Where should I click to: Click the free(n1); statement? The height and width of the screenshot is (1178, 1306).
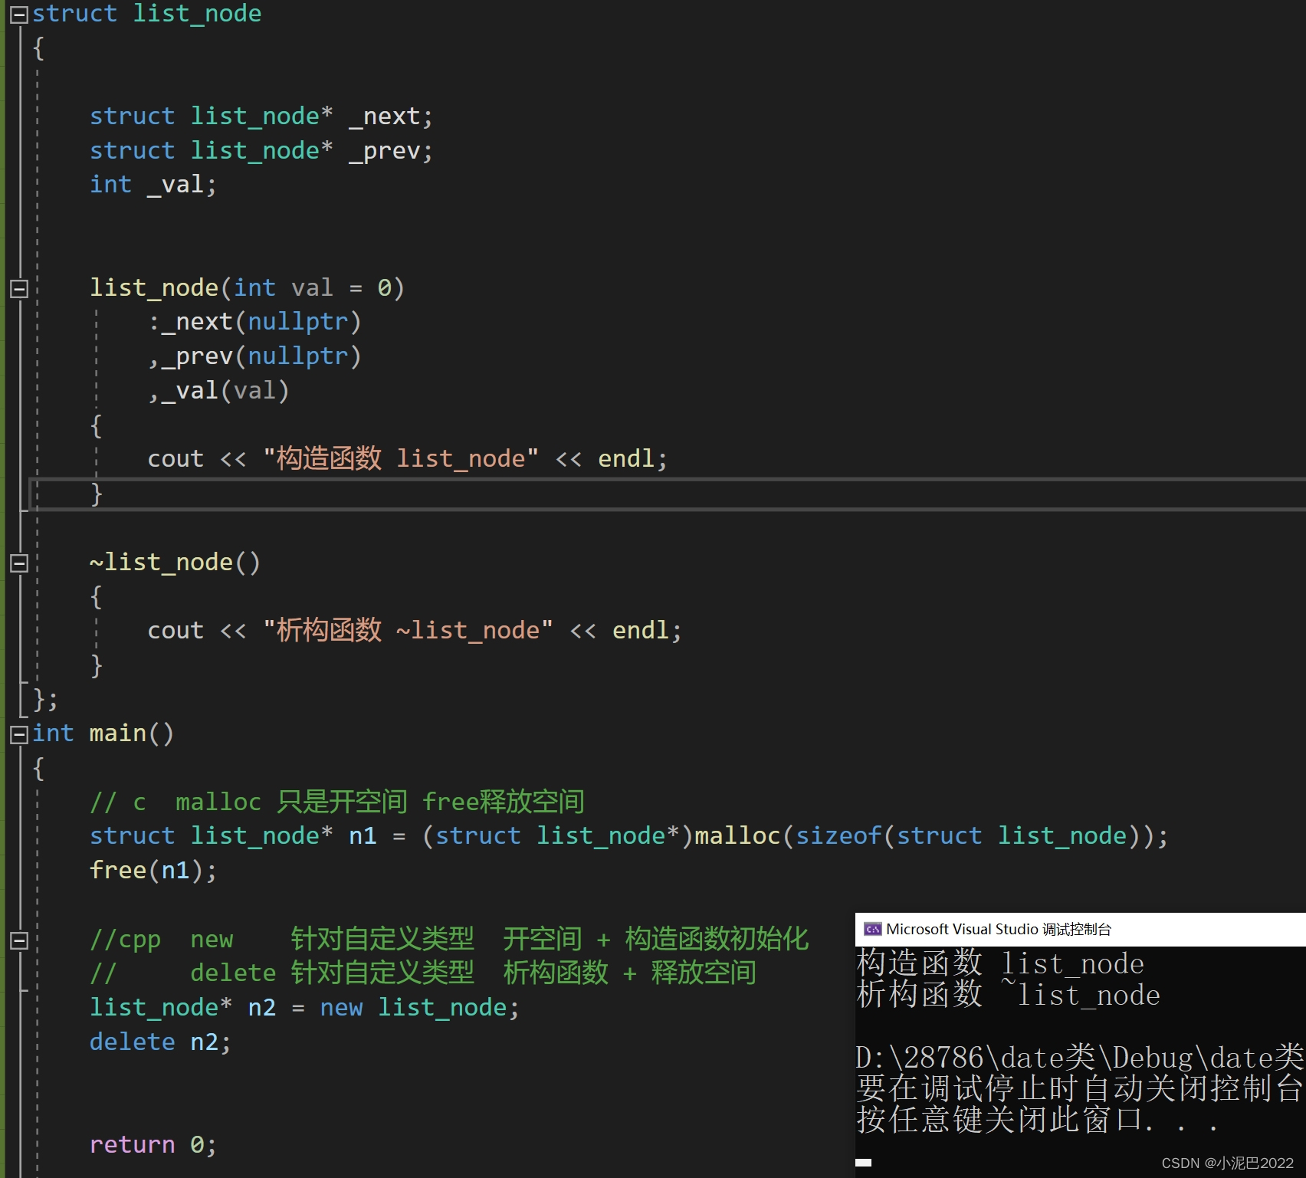(x=153, y=871)
